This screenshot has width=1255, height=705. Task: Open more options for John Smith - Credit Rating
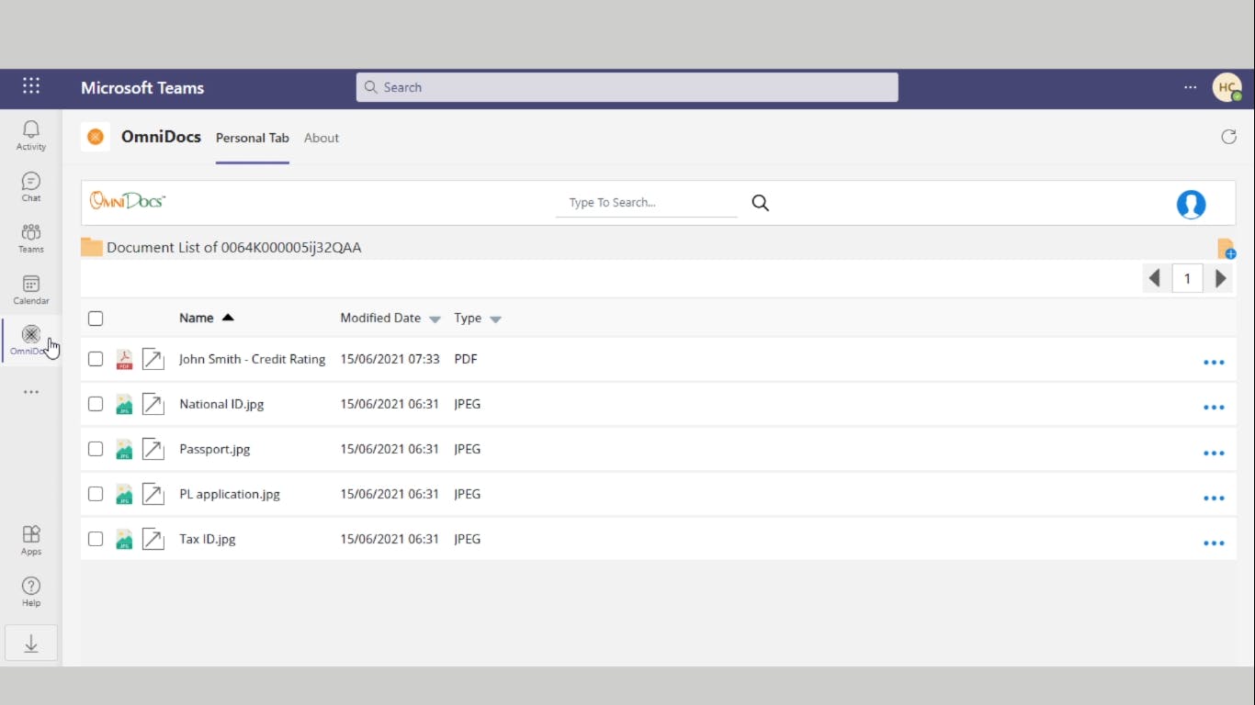1214,363
